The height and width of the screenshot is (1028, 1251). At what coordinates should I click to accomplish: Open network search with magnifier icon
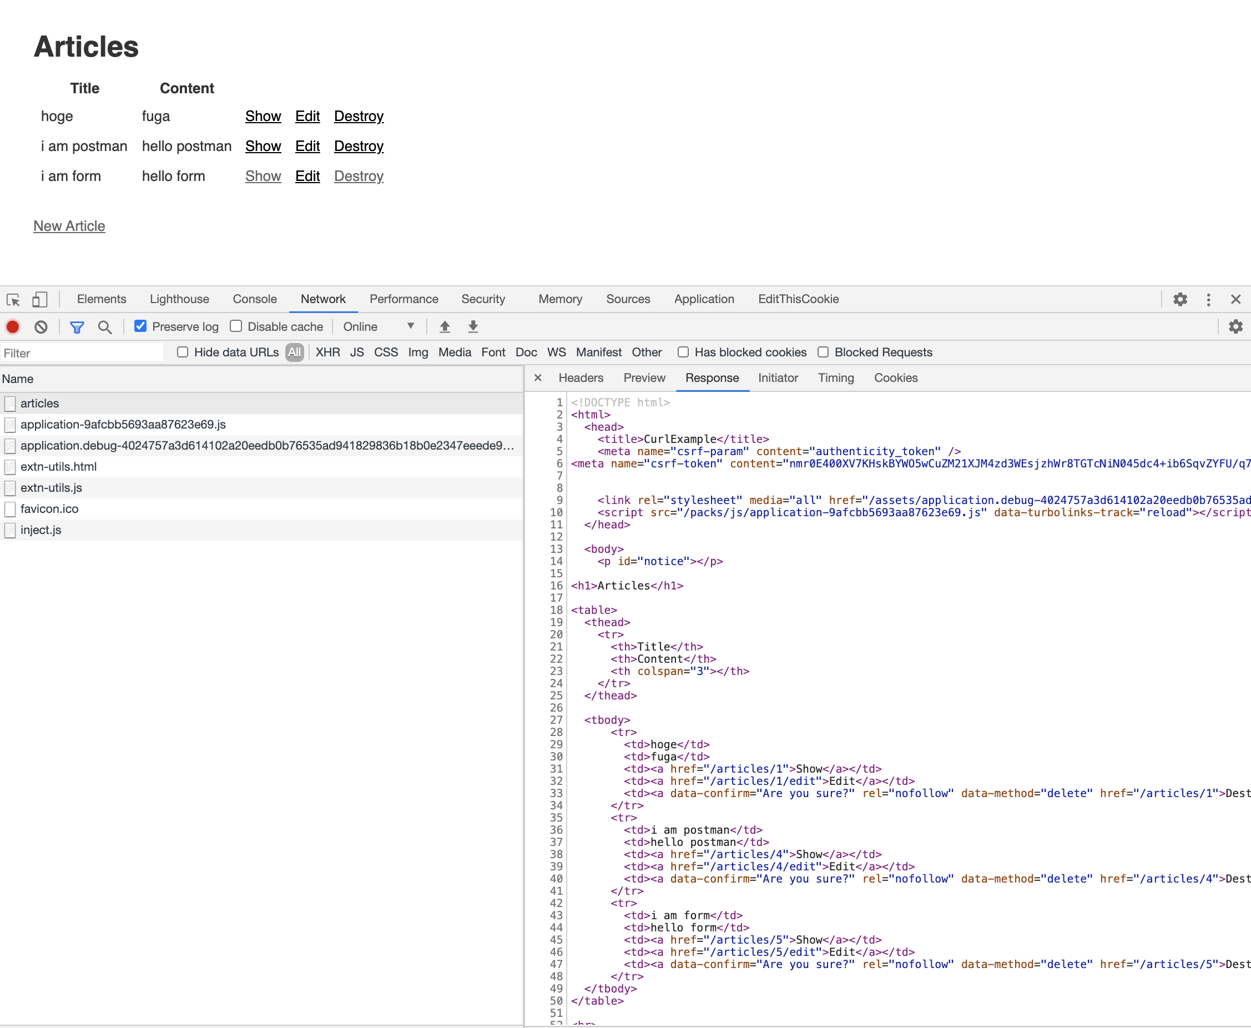click(105, 327)
